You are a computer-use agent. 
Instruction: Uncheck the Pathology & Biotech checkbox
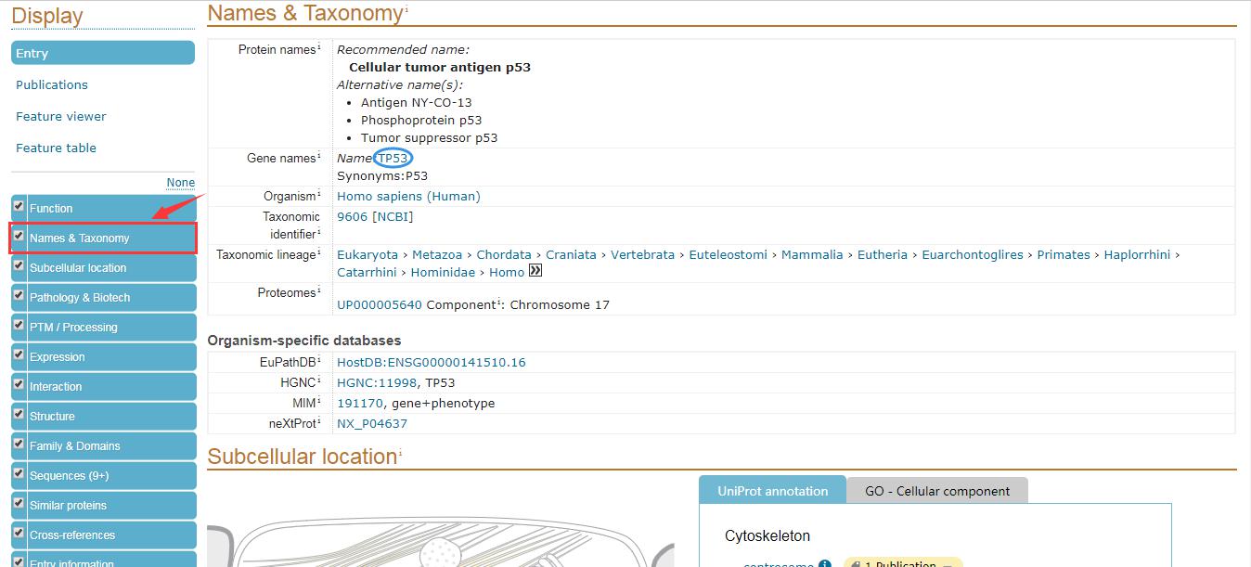coord(19,295)
